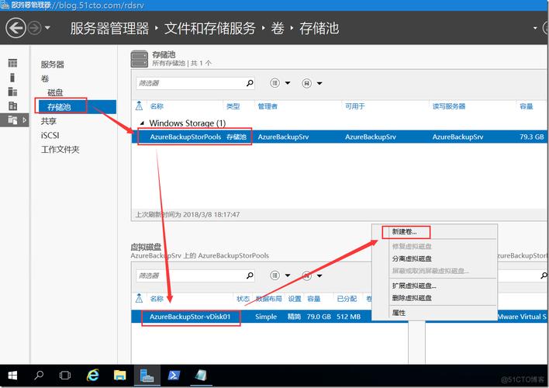Viewport: 549px width, 388px height.
Task: Select iSCSI in navigation pane
Action: click(50, 135)
